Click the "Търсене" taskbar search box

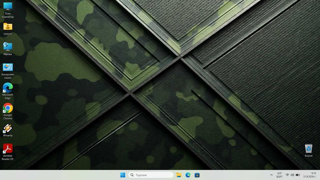pyautogui.click(x=151, y=175)
